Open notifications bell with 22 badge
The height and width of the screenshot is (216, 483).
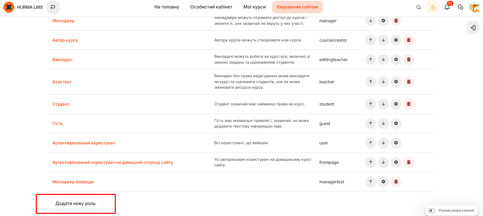click(447, 7)
